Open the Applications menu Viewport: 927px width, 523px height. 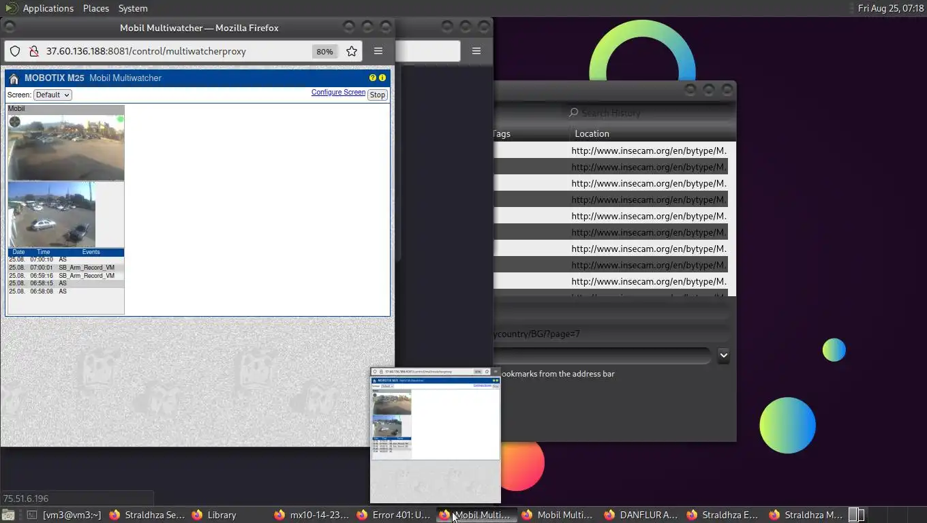pyautogui.click(x=48, y=8)
